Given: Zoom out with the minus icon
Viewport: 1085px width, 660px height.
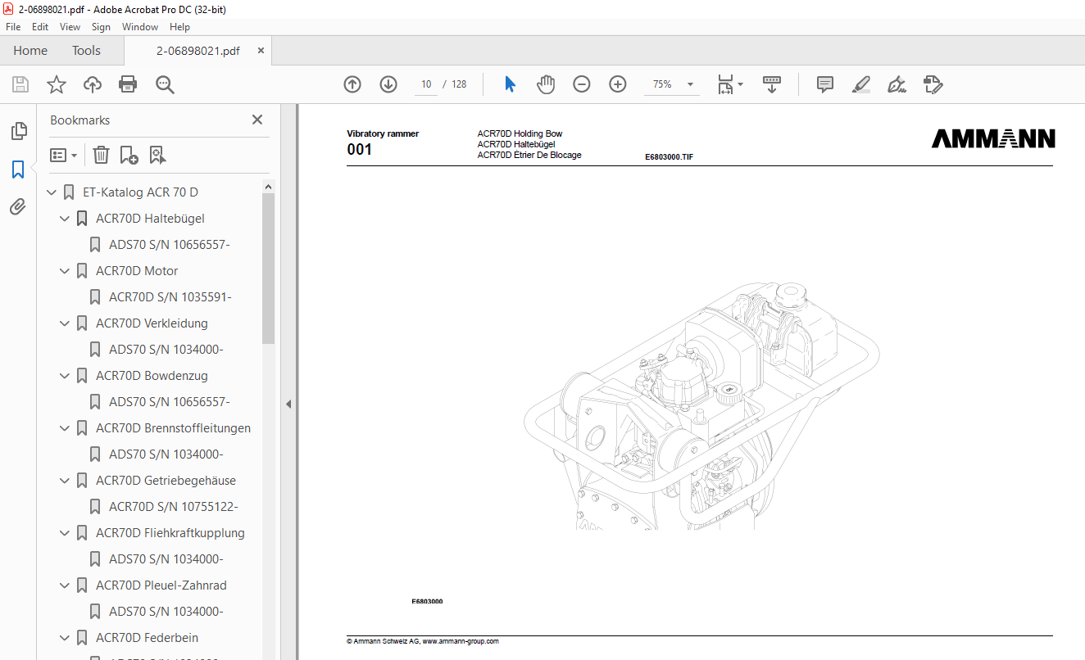Looking at the screenshot, I should coord(582,84).
